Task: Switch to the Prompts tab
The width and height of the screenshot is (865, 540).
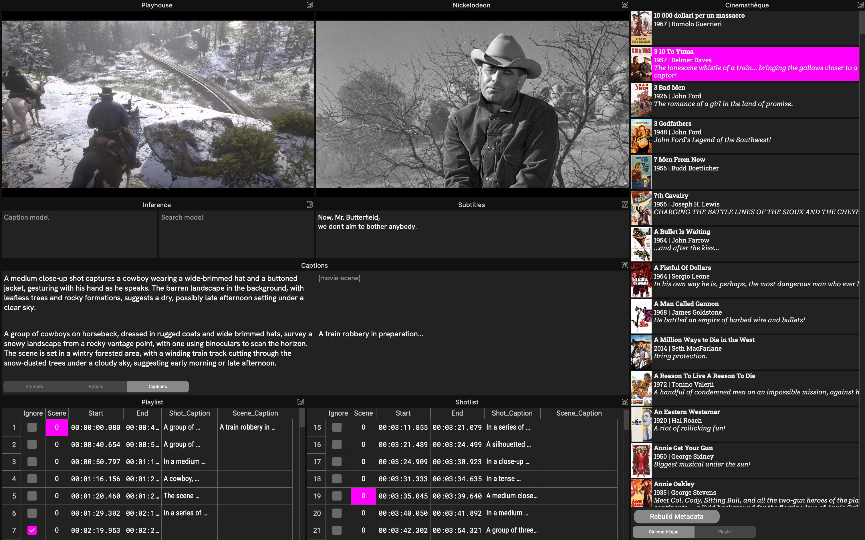Action: (x=34, y=386)
